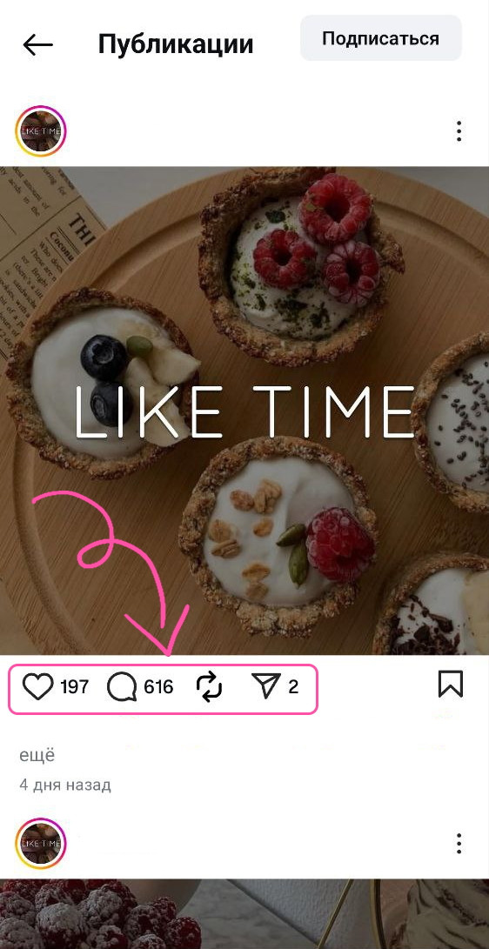The height and width of the screenshot is (949, 489).
Task: Open second post's three-dot options menu
Action: [459, 843]
